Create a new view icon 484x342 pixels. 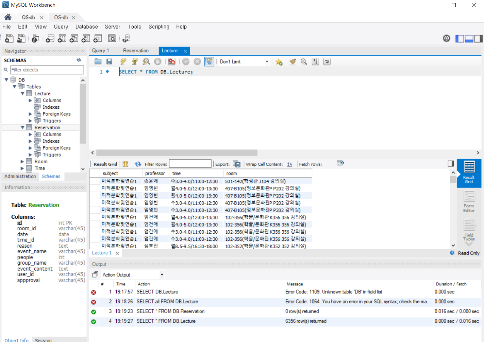[x=74, y=38]
